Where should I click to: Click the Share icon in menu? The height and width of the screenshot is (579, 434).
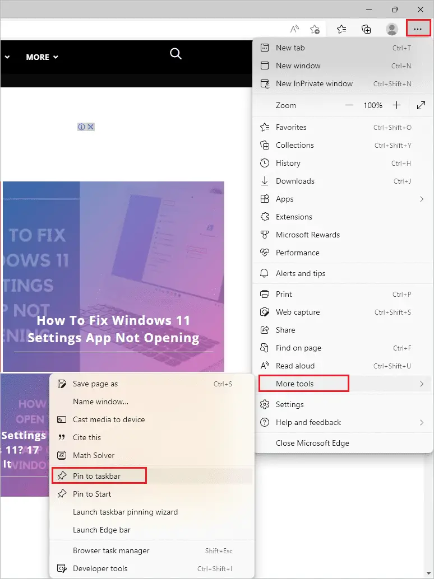(x=265, y=330)
